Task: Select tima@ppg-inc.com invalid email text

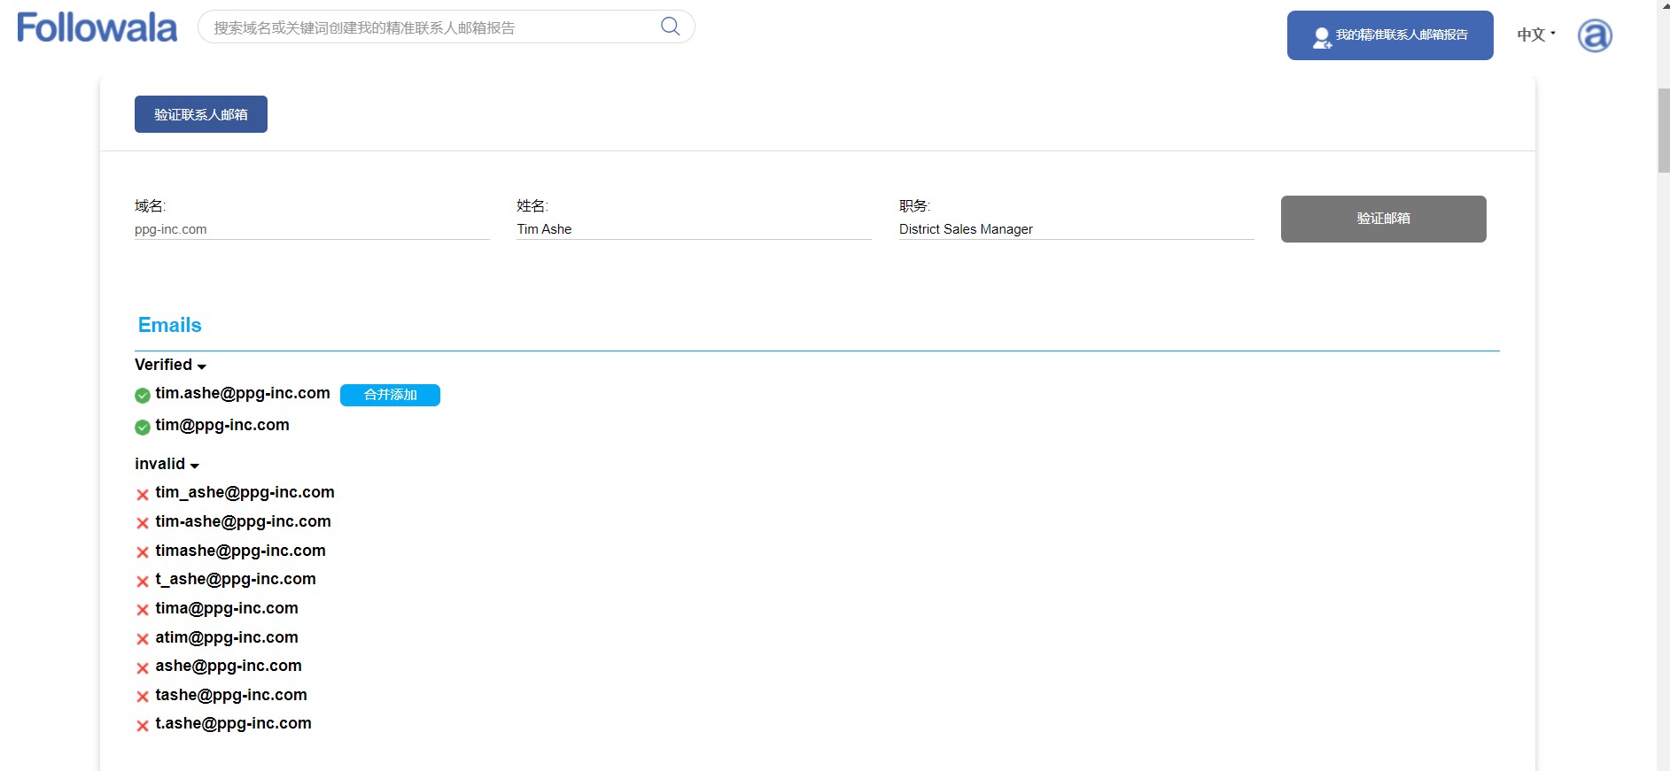Action: (227, 608)
